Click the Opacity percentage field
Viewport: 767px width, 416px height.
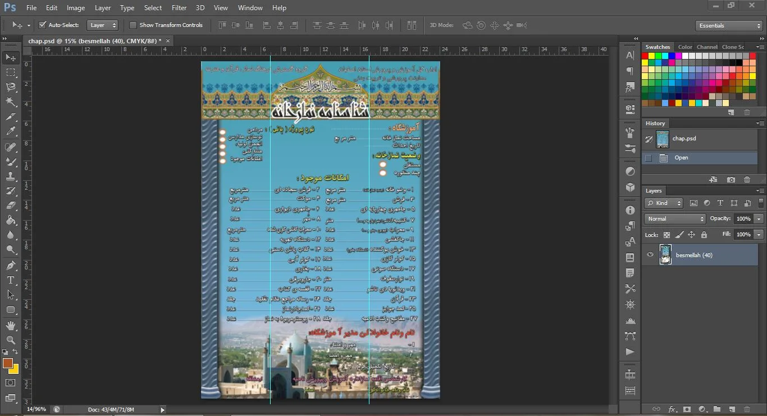[x=743, y=219]
